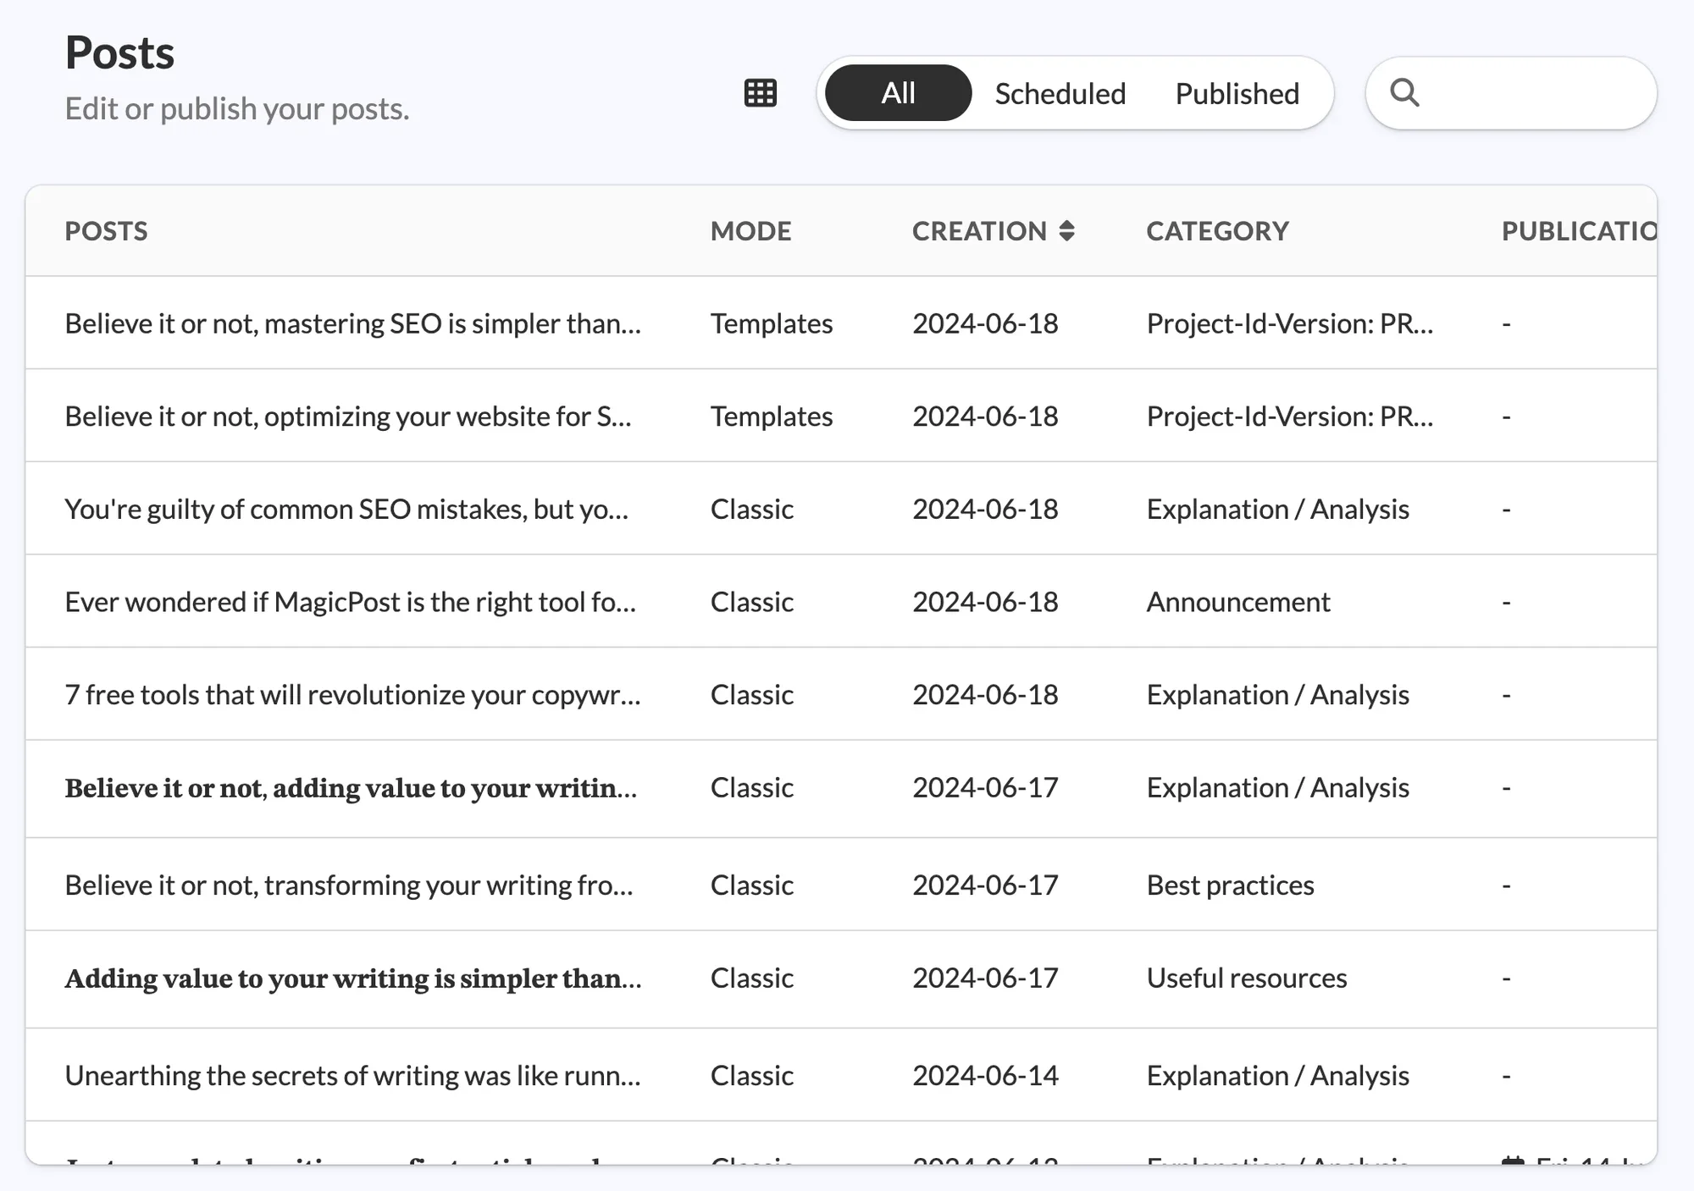Open the bolded 'Adding value to your writing' post
1694x1191 pixels.
click(350, 979)
